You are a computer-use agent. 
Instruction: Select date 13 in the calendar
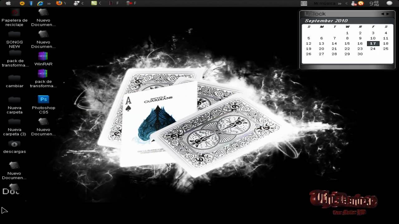(x=321, y=44)
